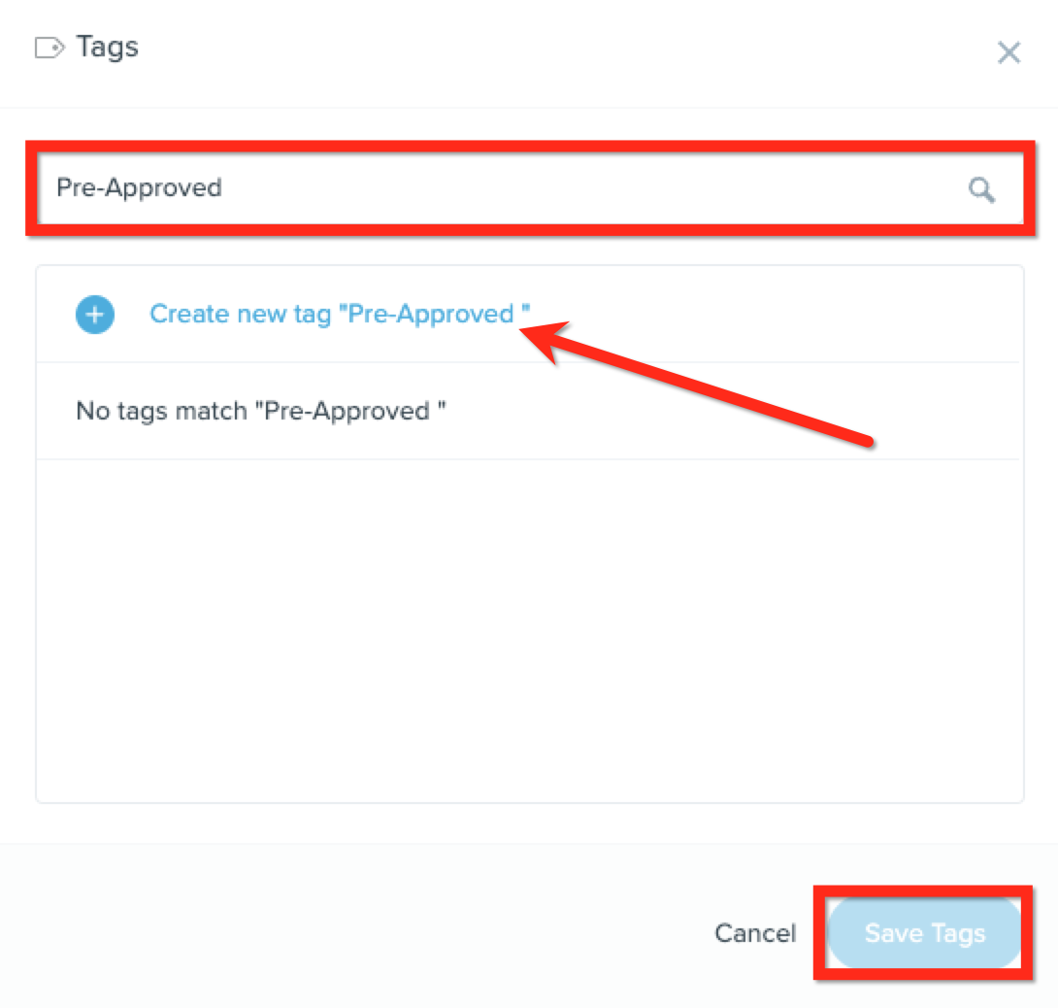
Task: Add new tag using the plus icon
Action: tap(95, 315)
